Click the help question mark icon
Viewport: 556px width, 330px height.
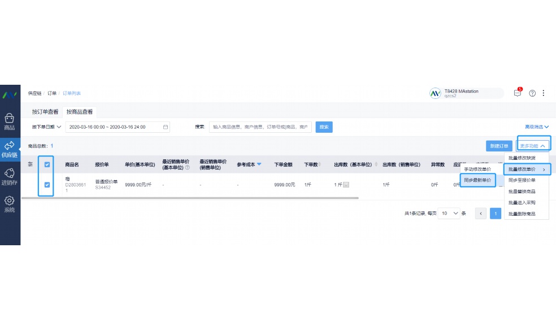click(532, 93)
